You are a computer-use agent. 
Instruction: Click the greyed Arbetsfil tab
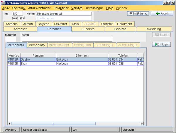pos(90,24)
